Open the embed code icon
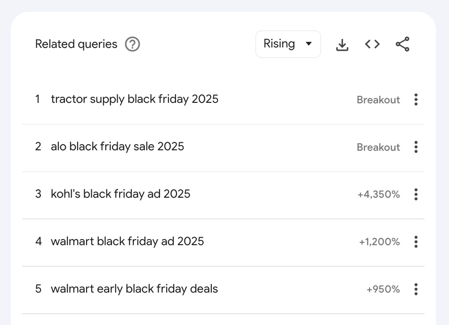This screenshot has width=449, height=325. pyautogui.click(x=372, y=44)
